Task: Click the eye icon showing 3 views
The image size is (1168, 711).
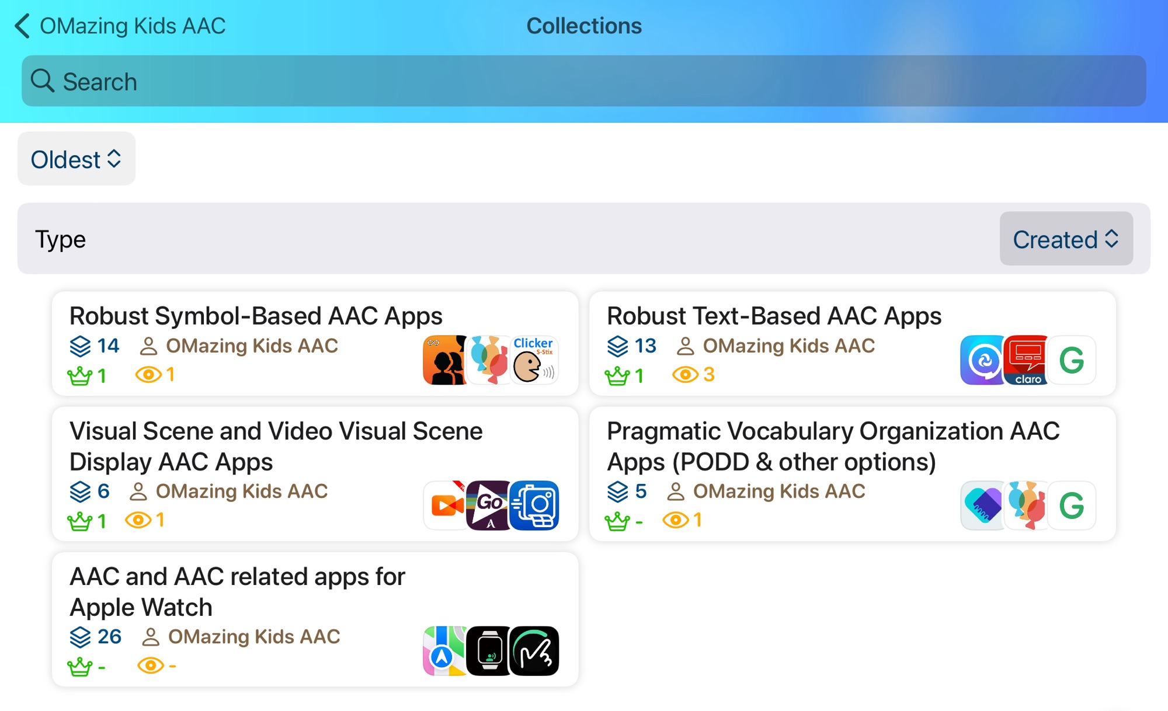Action: [687, 374]
